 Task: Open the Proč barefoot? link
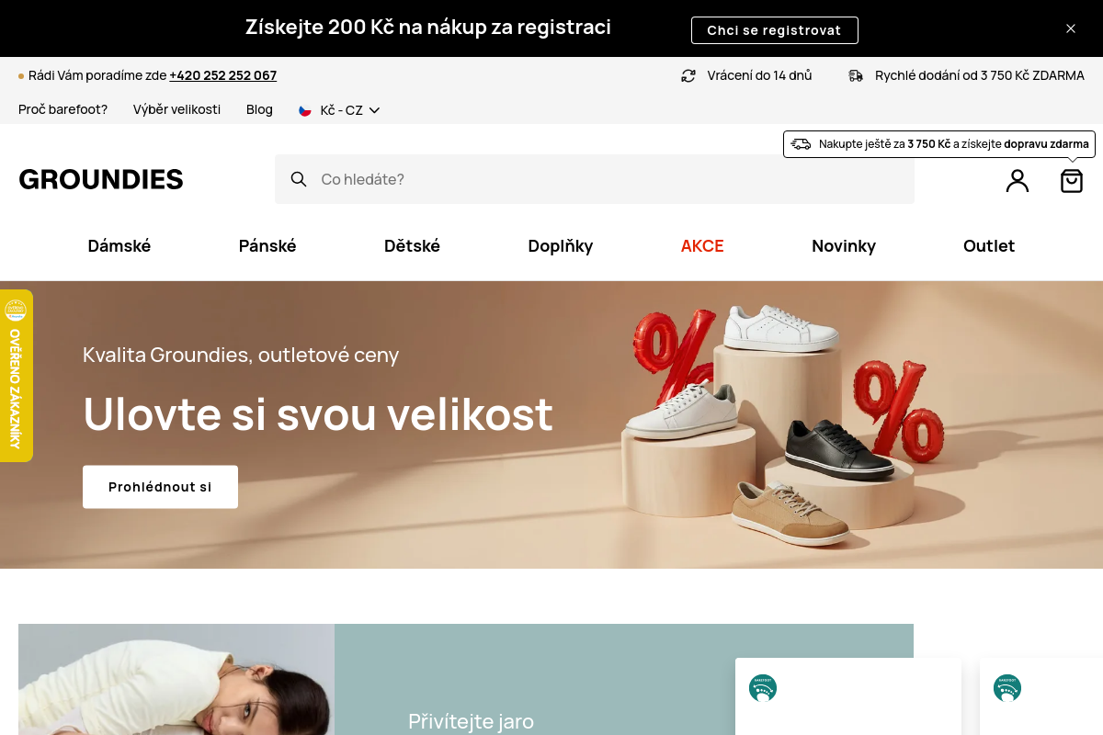coord(63,109)
